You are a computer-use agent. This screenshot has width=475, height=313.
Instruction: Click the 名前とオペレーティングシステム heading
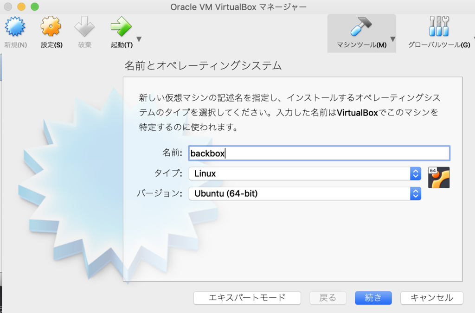(203, 65)
